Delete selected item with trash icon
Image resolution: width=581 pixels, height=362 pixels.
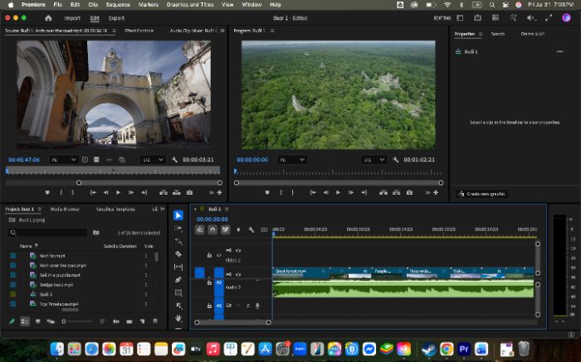click(155, 321)
